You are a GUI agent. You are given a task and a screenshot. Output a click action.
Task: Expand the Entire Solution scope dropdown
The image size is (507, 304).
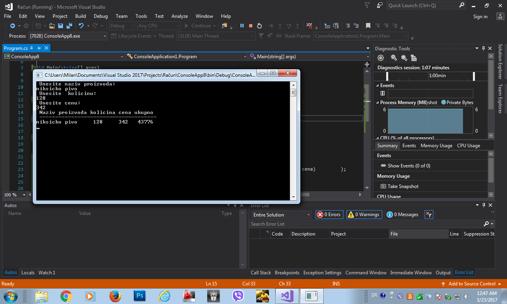pos(309,215)
